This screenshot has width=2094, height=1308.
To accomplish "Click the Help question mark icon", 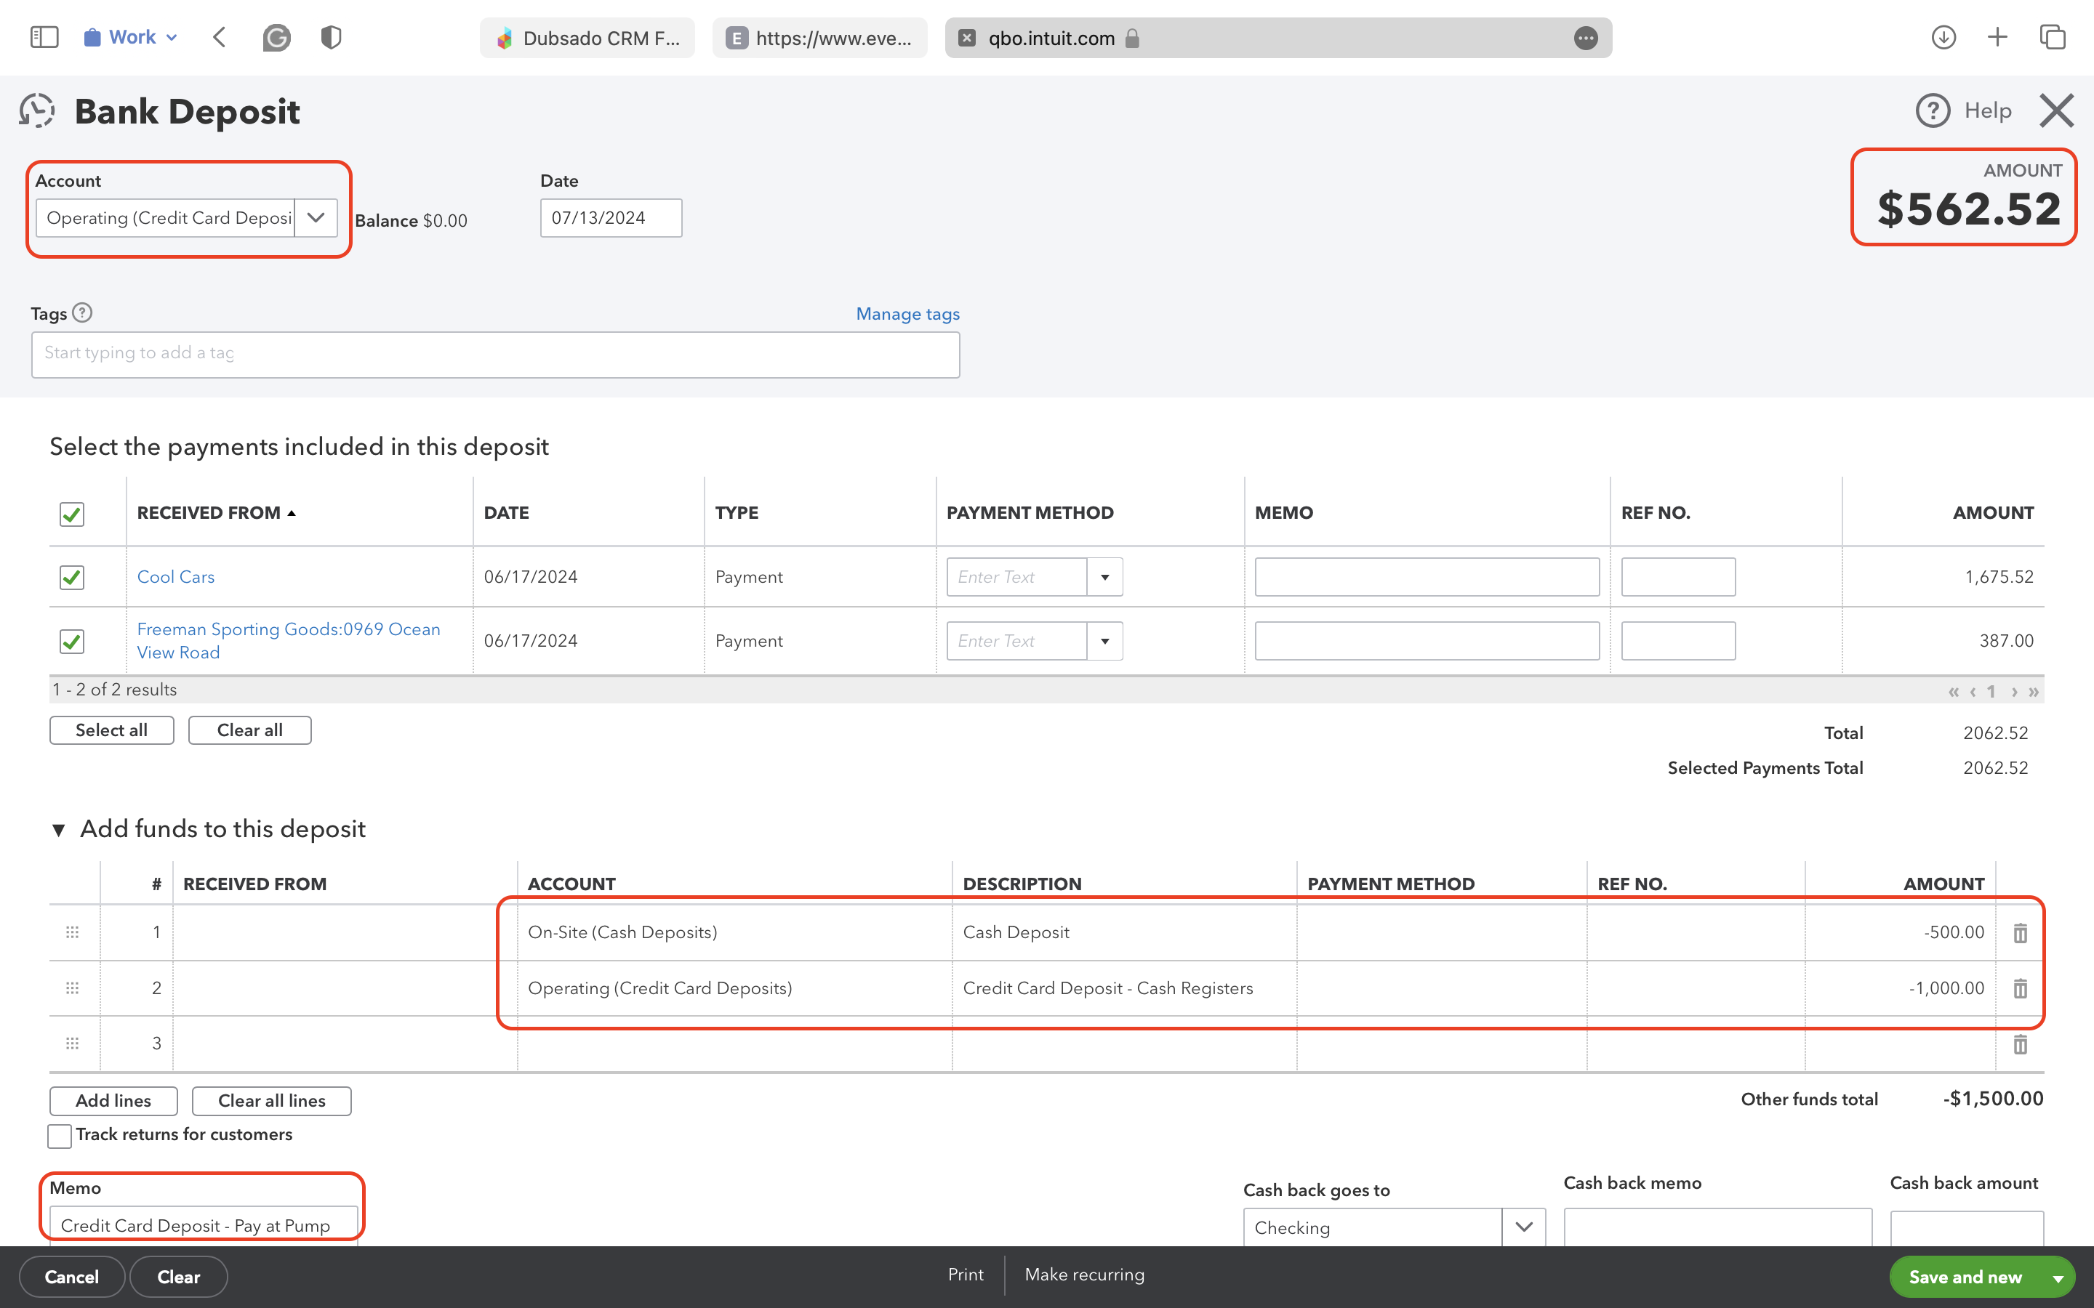I will 1933,110.
